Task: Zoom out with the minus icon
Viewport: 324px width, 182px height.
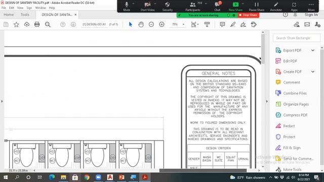Action: coord(151,24)
